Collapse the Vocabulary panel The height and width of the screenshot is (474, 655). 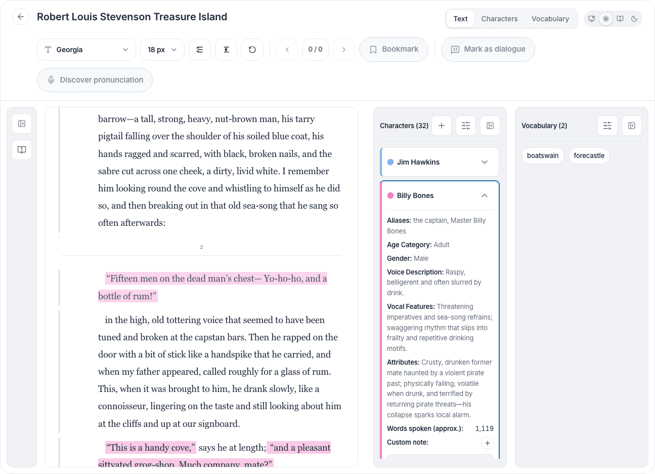pyautogui.click(x=632, y=126)
